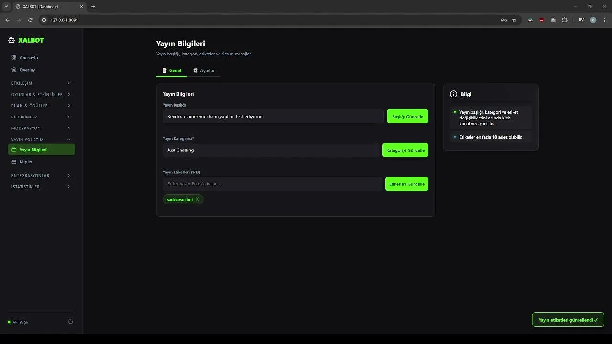This screenshot has width=612, height=344.
Task: Open the password manager key icon
Action: 504,20
